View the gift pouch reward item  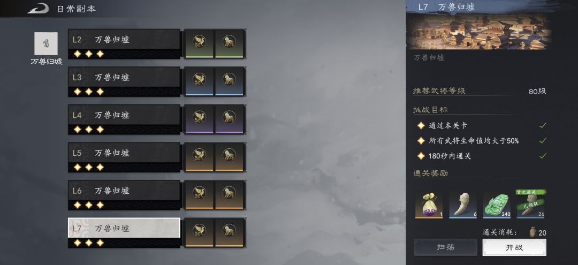point(429,205)
